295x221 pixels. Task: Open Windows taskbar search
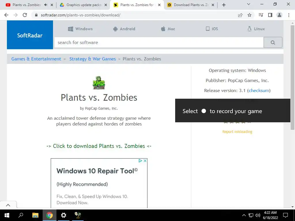pyautogui.click(x=21, y=215)
